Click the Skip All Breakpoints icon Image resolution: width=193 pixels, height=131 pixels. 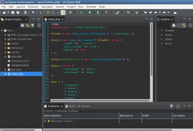point(40,13)
